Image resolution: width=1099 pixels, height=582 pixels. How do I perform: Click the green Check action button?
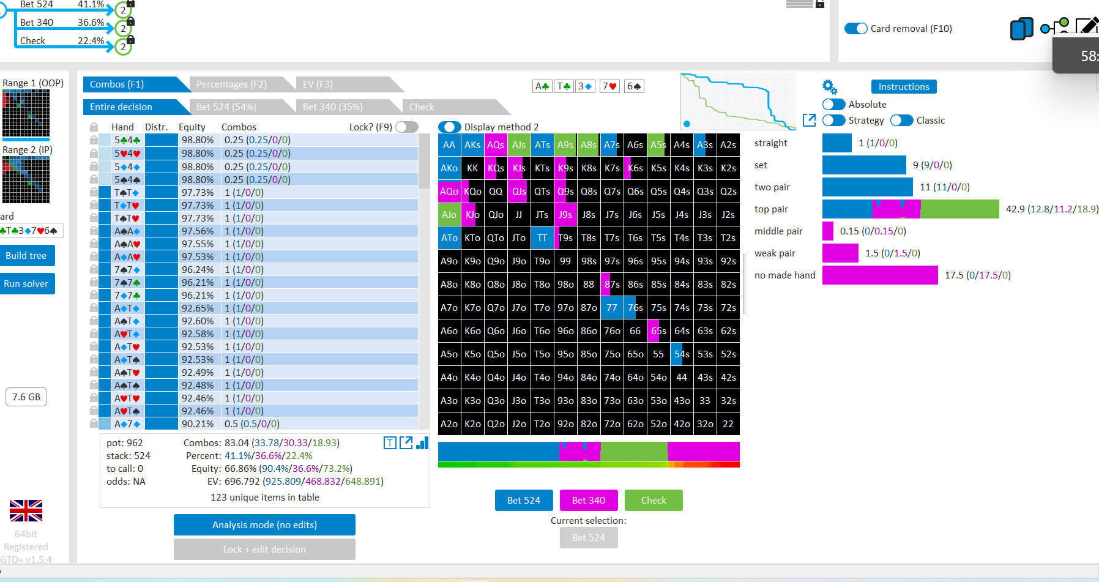tap(654, 501)
